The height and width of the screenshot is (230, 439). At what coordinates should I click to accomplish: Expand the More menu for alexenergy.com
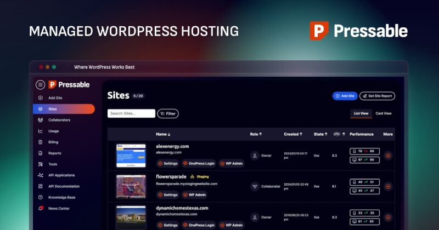tap(388, 156)
